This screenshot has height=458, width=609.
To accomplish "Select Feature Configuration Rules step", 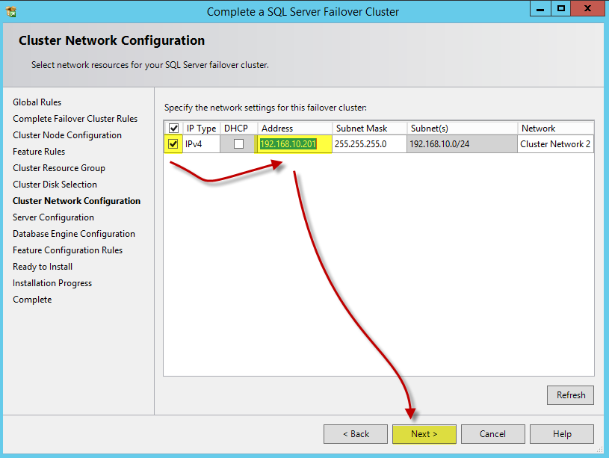I will click(x=67, y=250).
